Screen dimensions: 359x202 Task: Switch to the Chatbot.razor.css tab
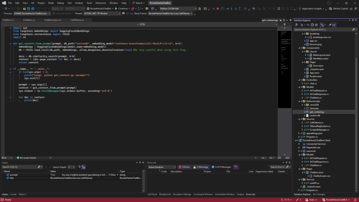click(53, 20)
